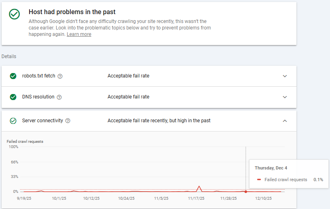Click the red legend marker in the tooltip
The height and width of the screenshot is (209, 330).
pos(259,180)
